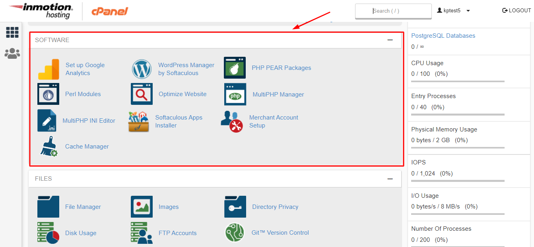Click the Merchant Account Setup link
534x247 pixels.
tap(274, 122)
